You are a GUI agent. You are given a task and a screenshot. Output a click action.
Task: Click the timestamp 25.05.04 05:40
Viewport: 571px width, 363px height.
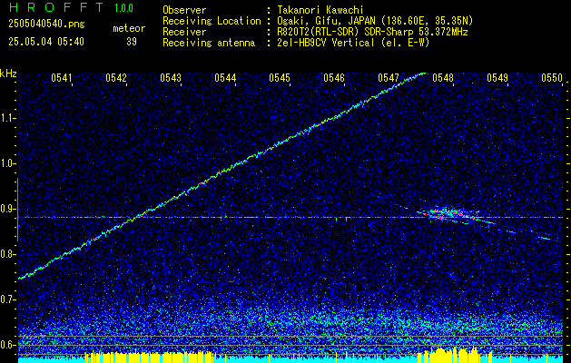[46, 42]
